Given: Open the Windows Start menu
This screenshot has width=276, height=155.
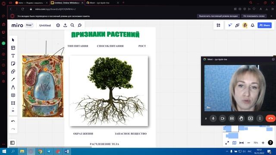Looking at the screenshot, I should [4, 152].
